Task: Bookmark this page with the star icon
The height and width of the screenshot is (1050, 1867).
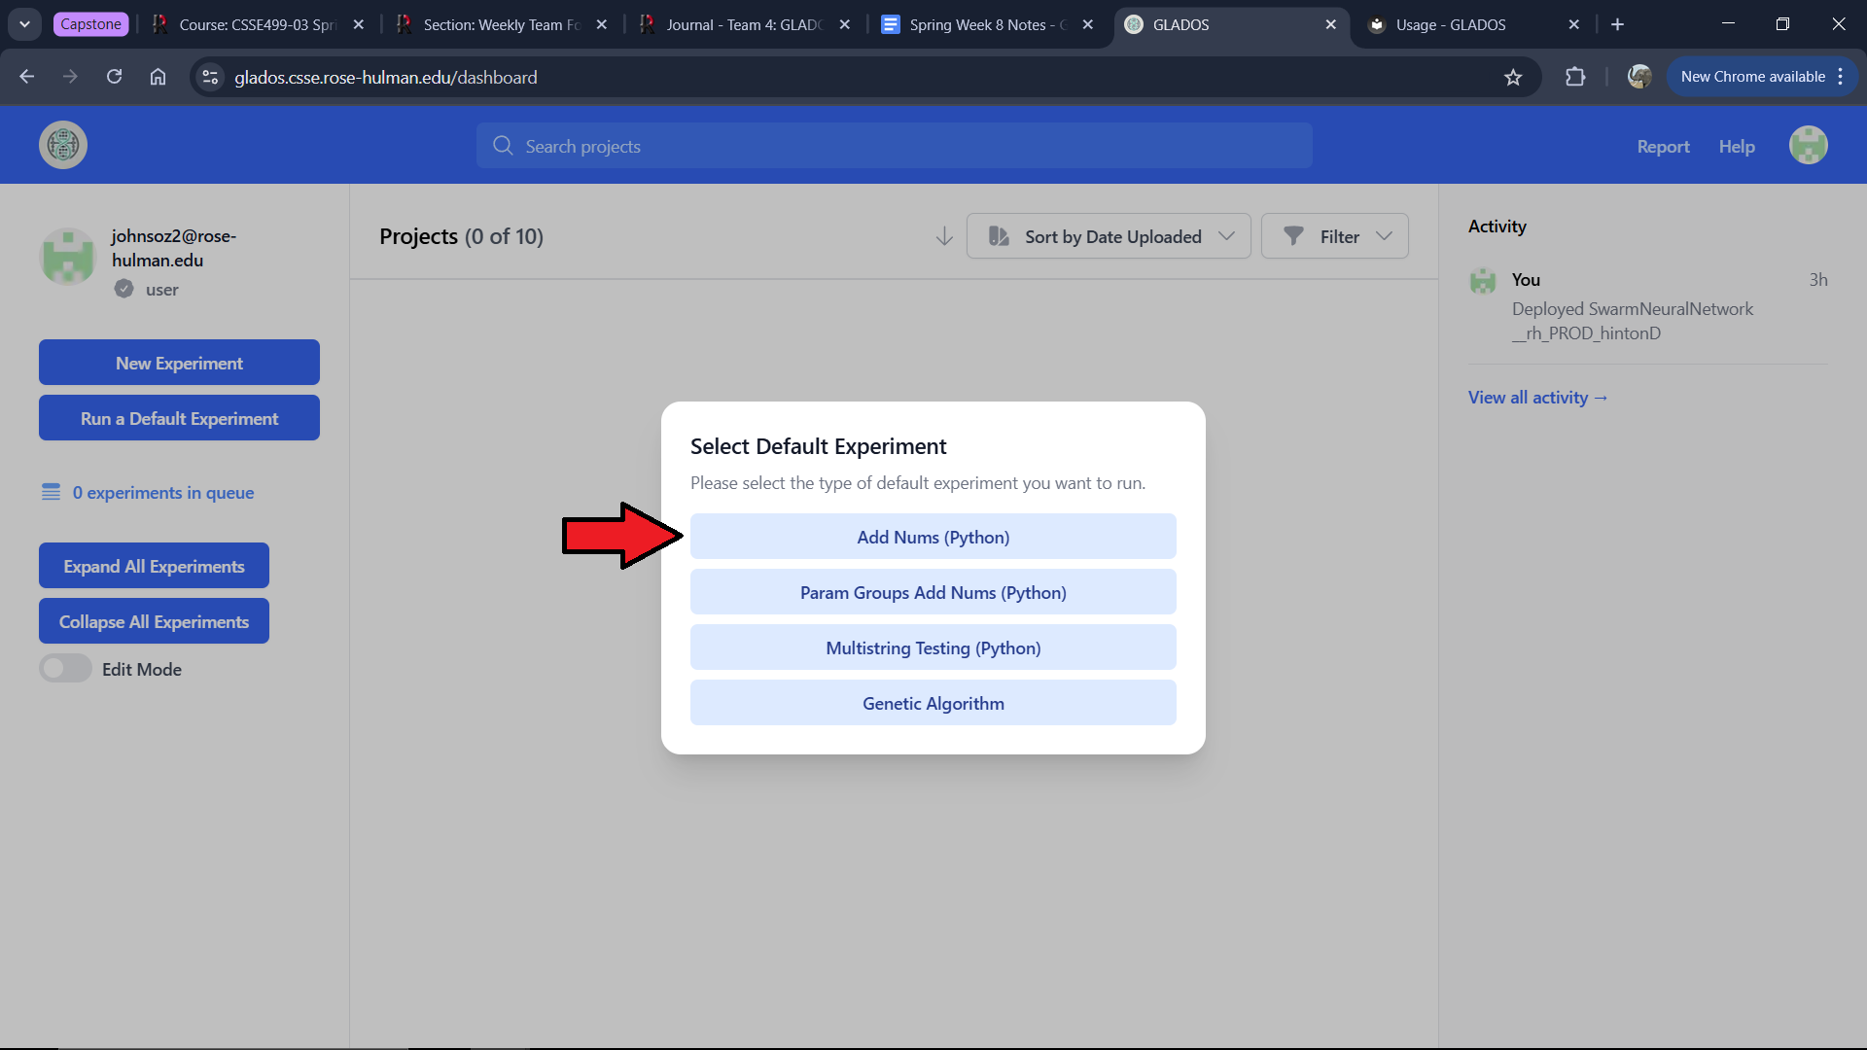Action: [x=1513, y=77]
